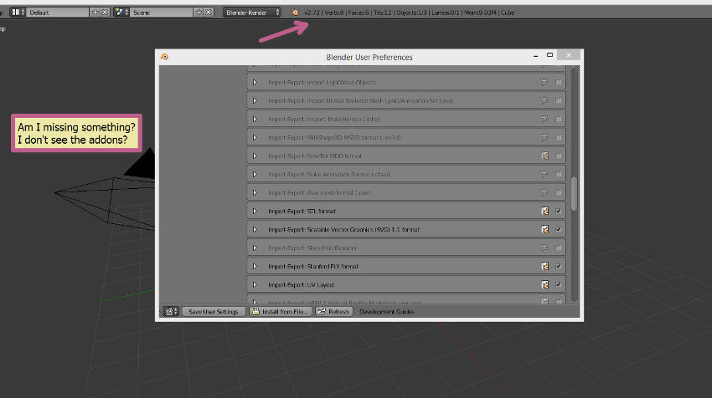Click the Default screen layout name field

click(58, 13)
